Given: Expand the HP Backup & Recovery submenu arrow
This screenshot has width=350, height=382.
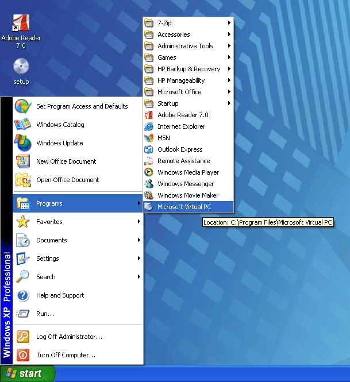Looking at the screenshot, I should [229, 69].
